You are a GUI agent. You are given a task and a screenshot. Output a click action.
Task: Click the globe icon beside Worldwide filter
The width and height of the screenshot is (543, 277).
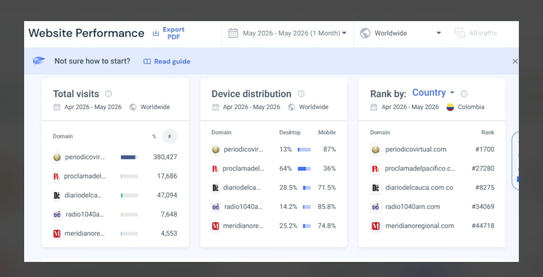[x=365, y=33]
